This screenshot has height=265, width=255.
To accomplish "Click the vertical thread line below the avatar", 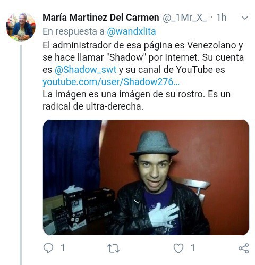I will point(21,154).
